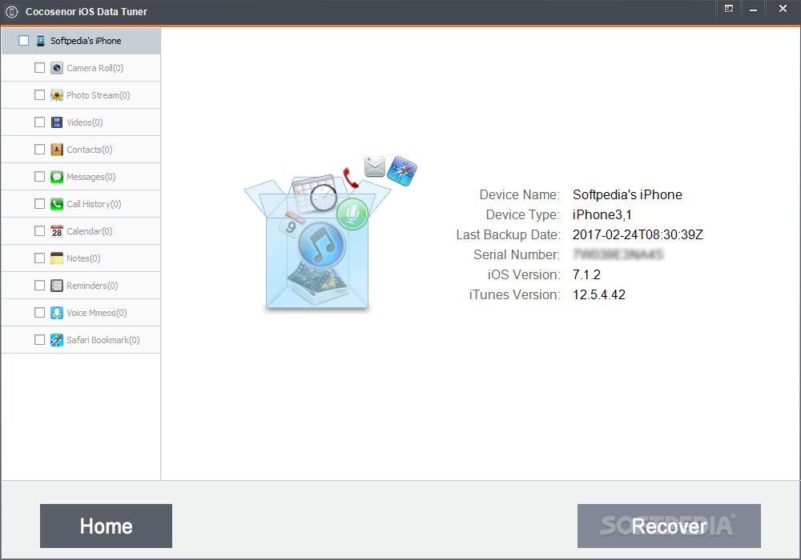The image size is (801, 560).
Task: Open the Call History(0) category
Action: (94, 204)
